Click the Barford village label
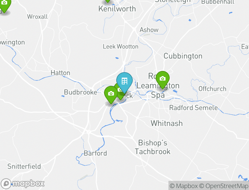 pos(95,153)
